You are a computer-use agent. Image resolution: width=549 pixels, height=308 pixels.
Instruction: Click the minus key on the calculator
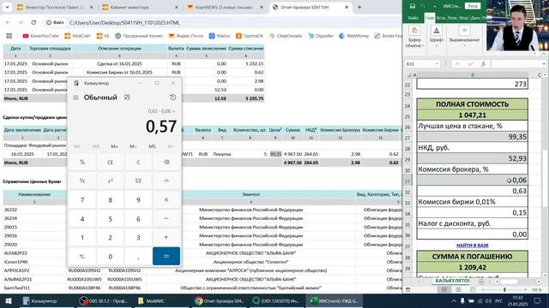[x=166, y=219]
